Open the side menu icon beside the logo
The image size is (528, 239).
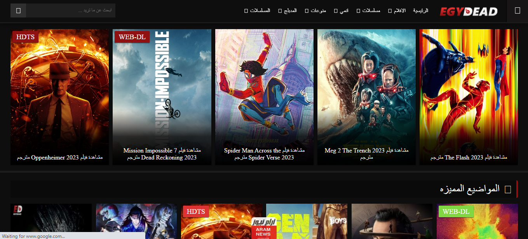517,11
